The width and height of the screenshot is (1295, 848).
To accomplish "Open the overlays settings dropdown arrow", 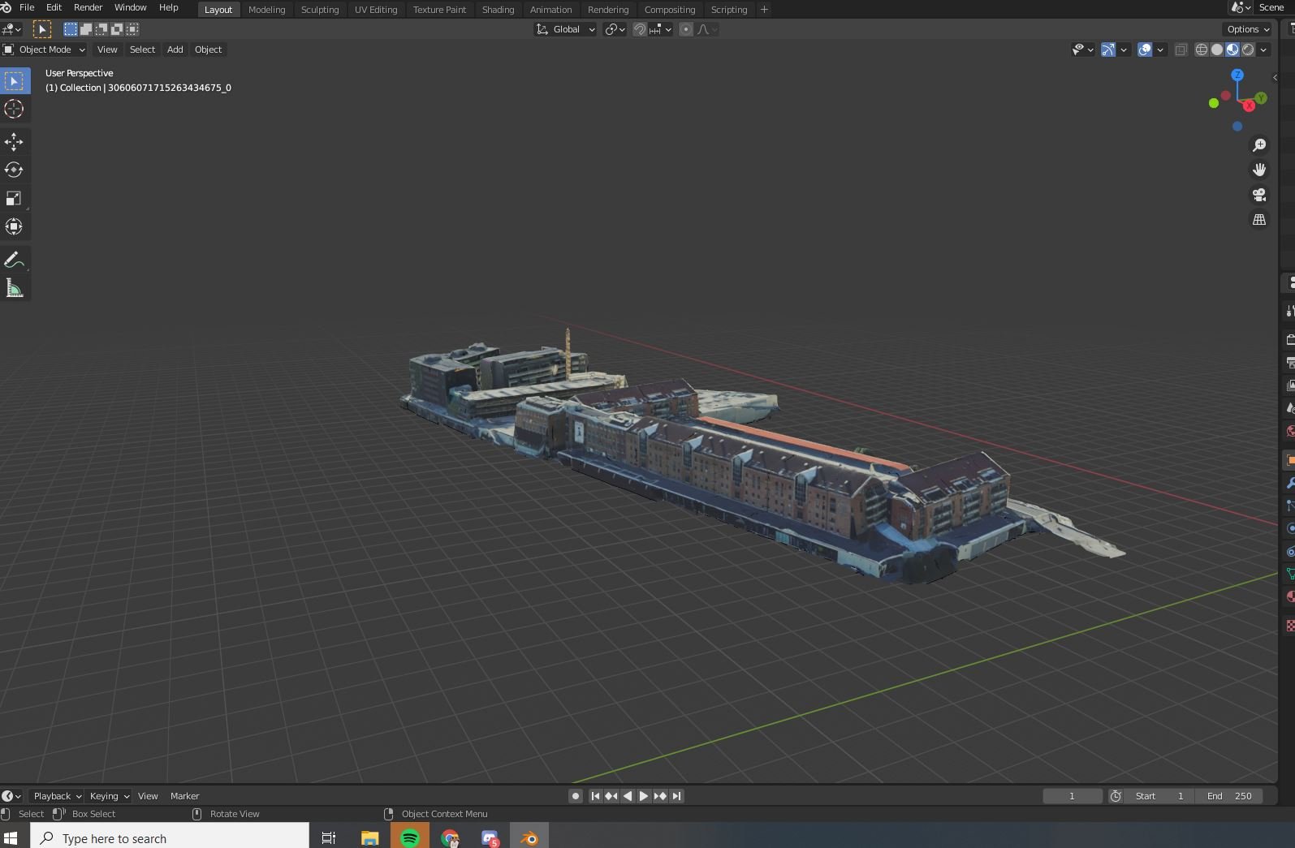I will (1160, 50).
